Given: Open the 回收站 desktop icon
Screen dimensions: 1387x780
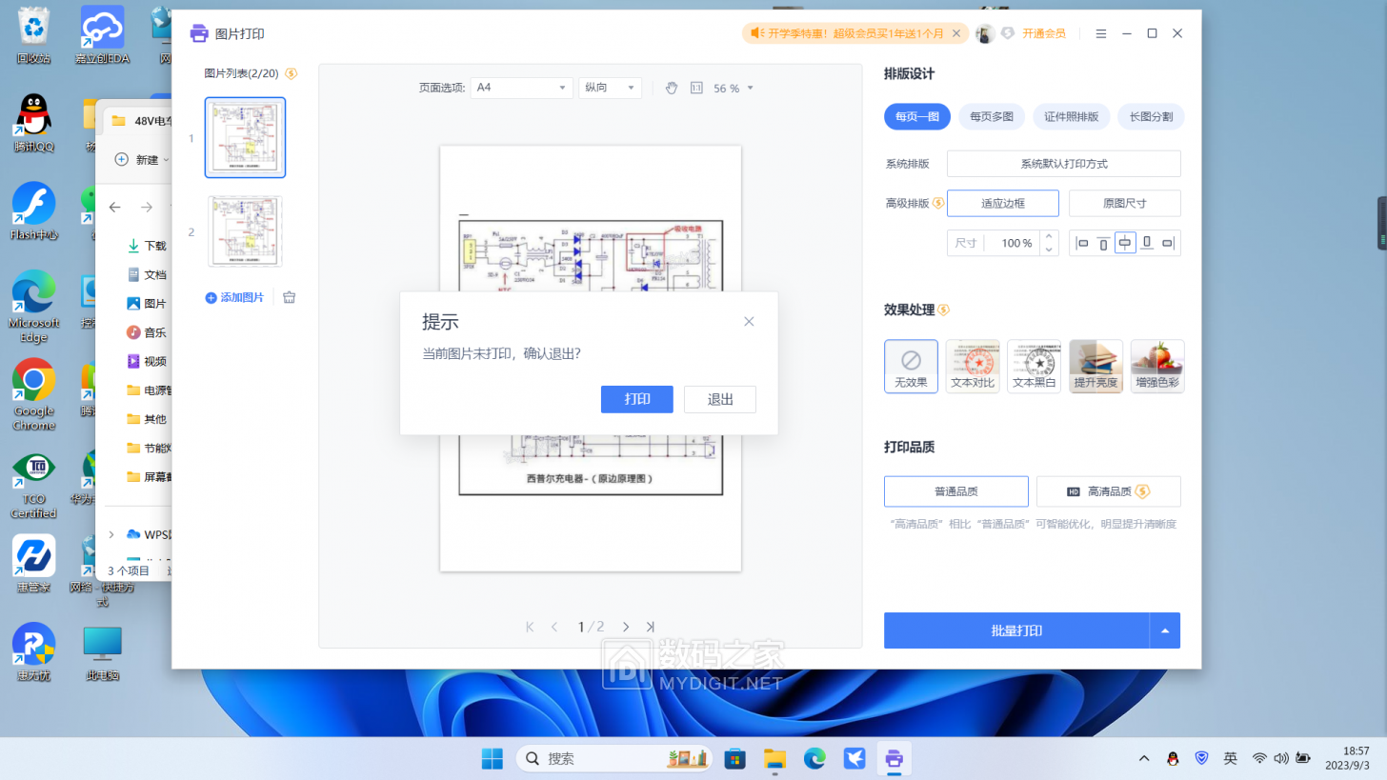Looking at the screenshot, I should (x=33, y=35).
